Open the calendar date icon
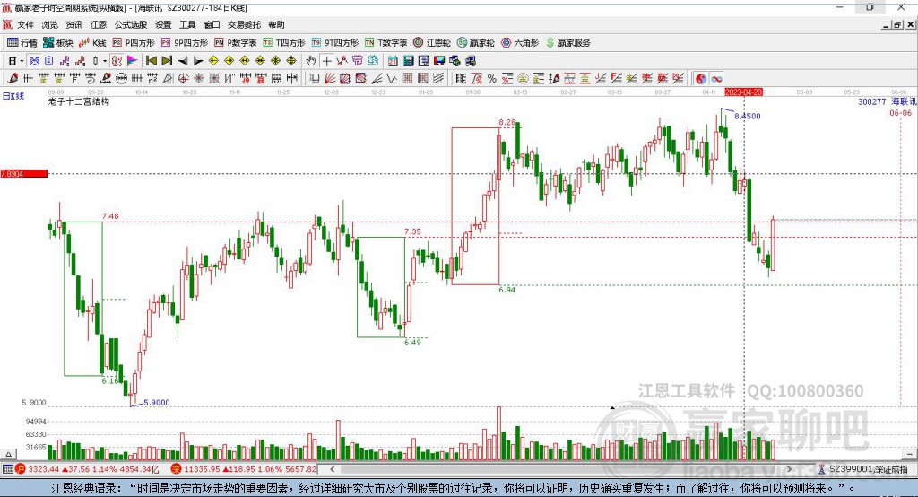This screenshot has width=918, height=497. click(393, 61)
